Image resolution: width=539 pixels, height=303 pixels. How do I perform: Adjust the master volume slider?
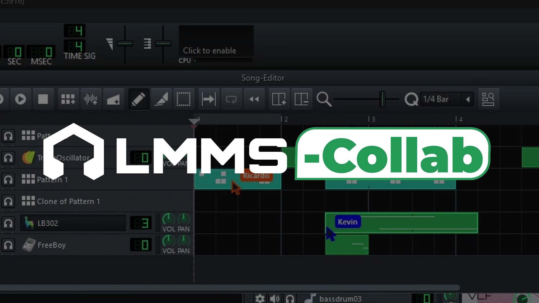click(125, 43)
